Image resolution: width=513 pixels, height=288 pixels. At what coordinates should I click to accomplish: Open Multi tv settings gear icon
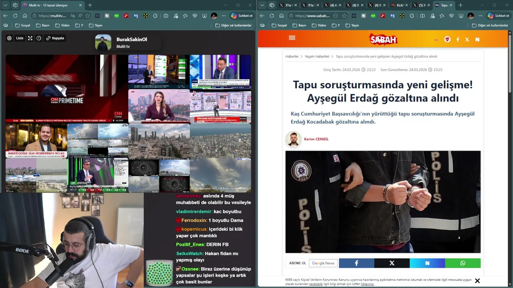tap(9, 38)
